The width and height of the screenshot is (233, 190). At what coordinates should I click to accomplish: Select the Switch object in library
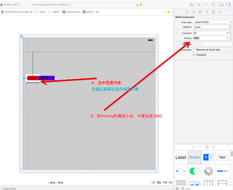[195, 171]
